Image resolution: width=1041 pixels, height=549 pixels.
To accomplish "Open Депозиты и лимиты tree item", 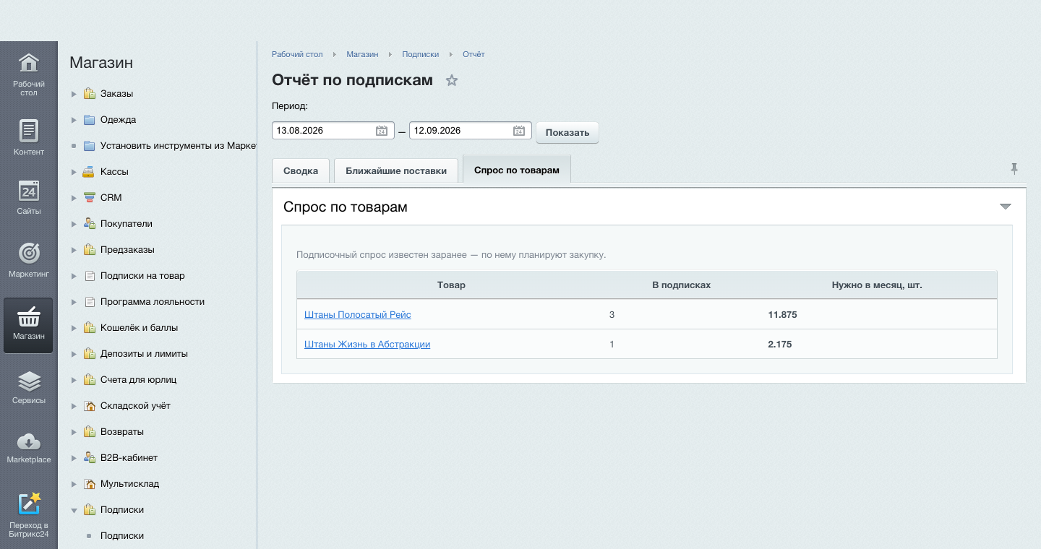I will pos(144,354).
